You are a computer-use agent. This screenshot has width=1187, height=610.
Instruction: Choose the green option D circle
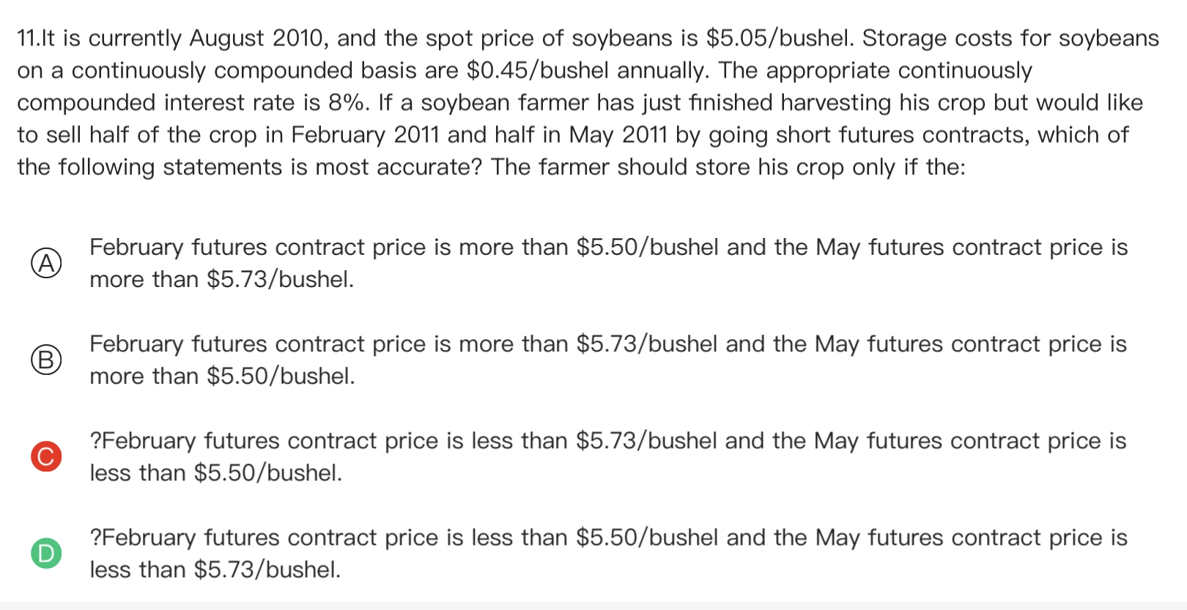click(x=45, y=553)
